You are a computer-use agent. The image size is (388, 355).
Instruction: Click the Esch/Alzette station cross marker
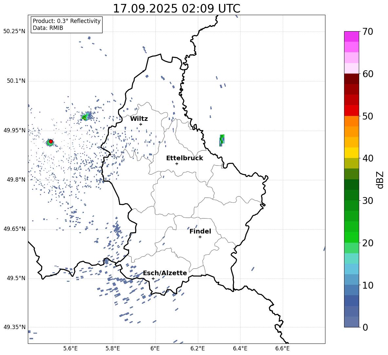153,278
